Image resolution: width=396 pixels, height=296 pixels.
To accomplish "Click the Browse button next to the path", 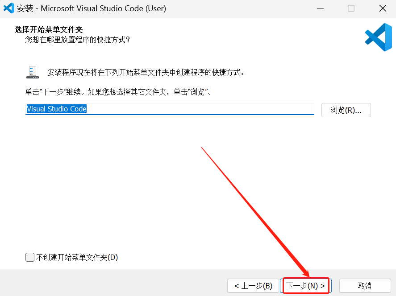I will pos(346,110).
